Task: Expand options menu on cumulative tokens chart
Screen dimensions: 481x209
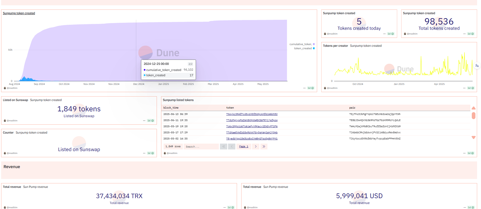Action: 304,88
